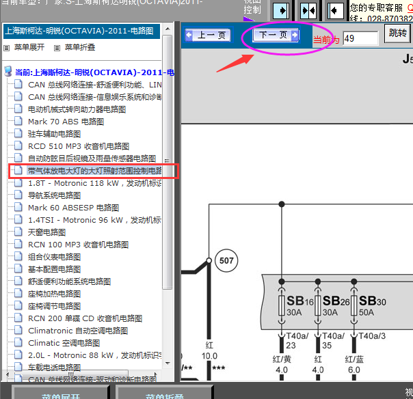Click document icon beside 驻车辅助电路图
Viewport: 413px width, 399px height.
18,133
